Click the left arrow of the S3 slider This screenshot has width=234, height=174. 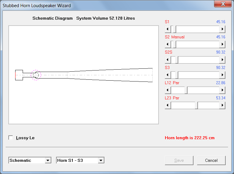pos(168,75)
